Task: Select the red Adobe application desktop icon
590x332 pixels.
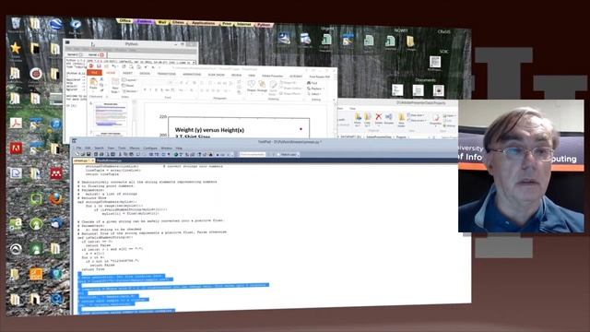Action: point(16,148)
